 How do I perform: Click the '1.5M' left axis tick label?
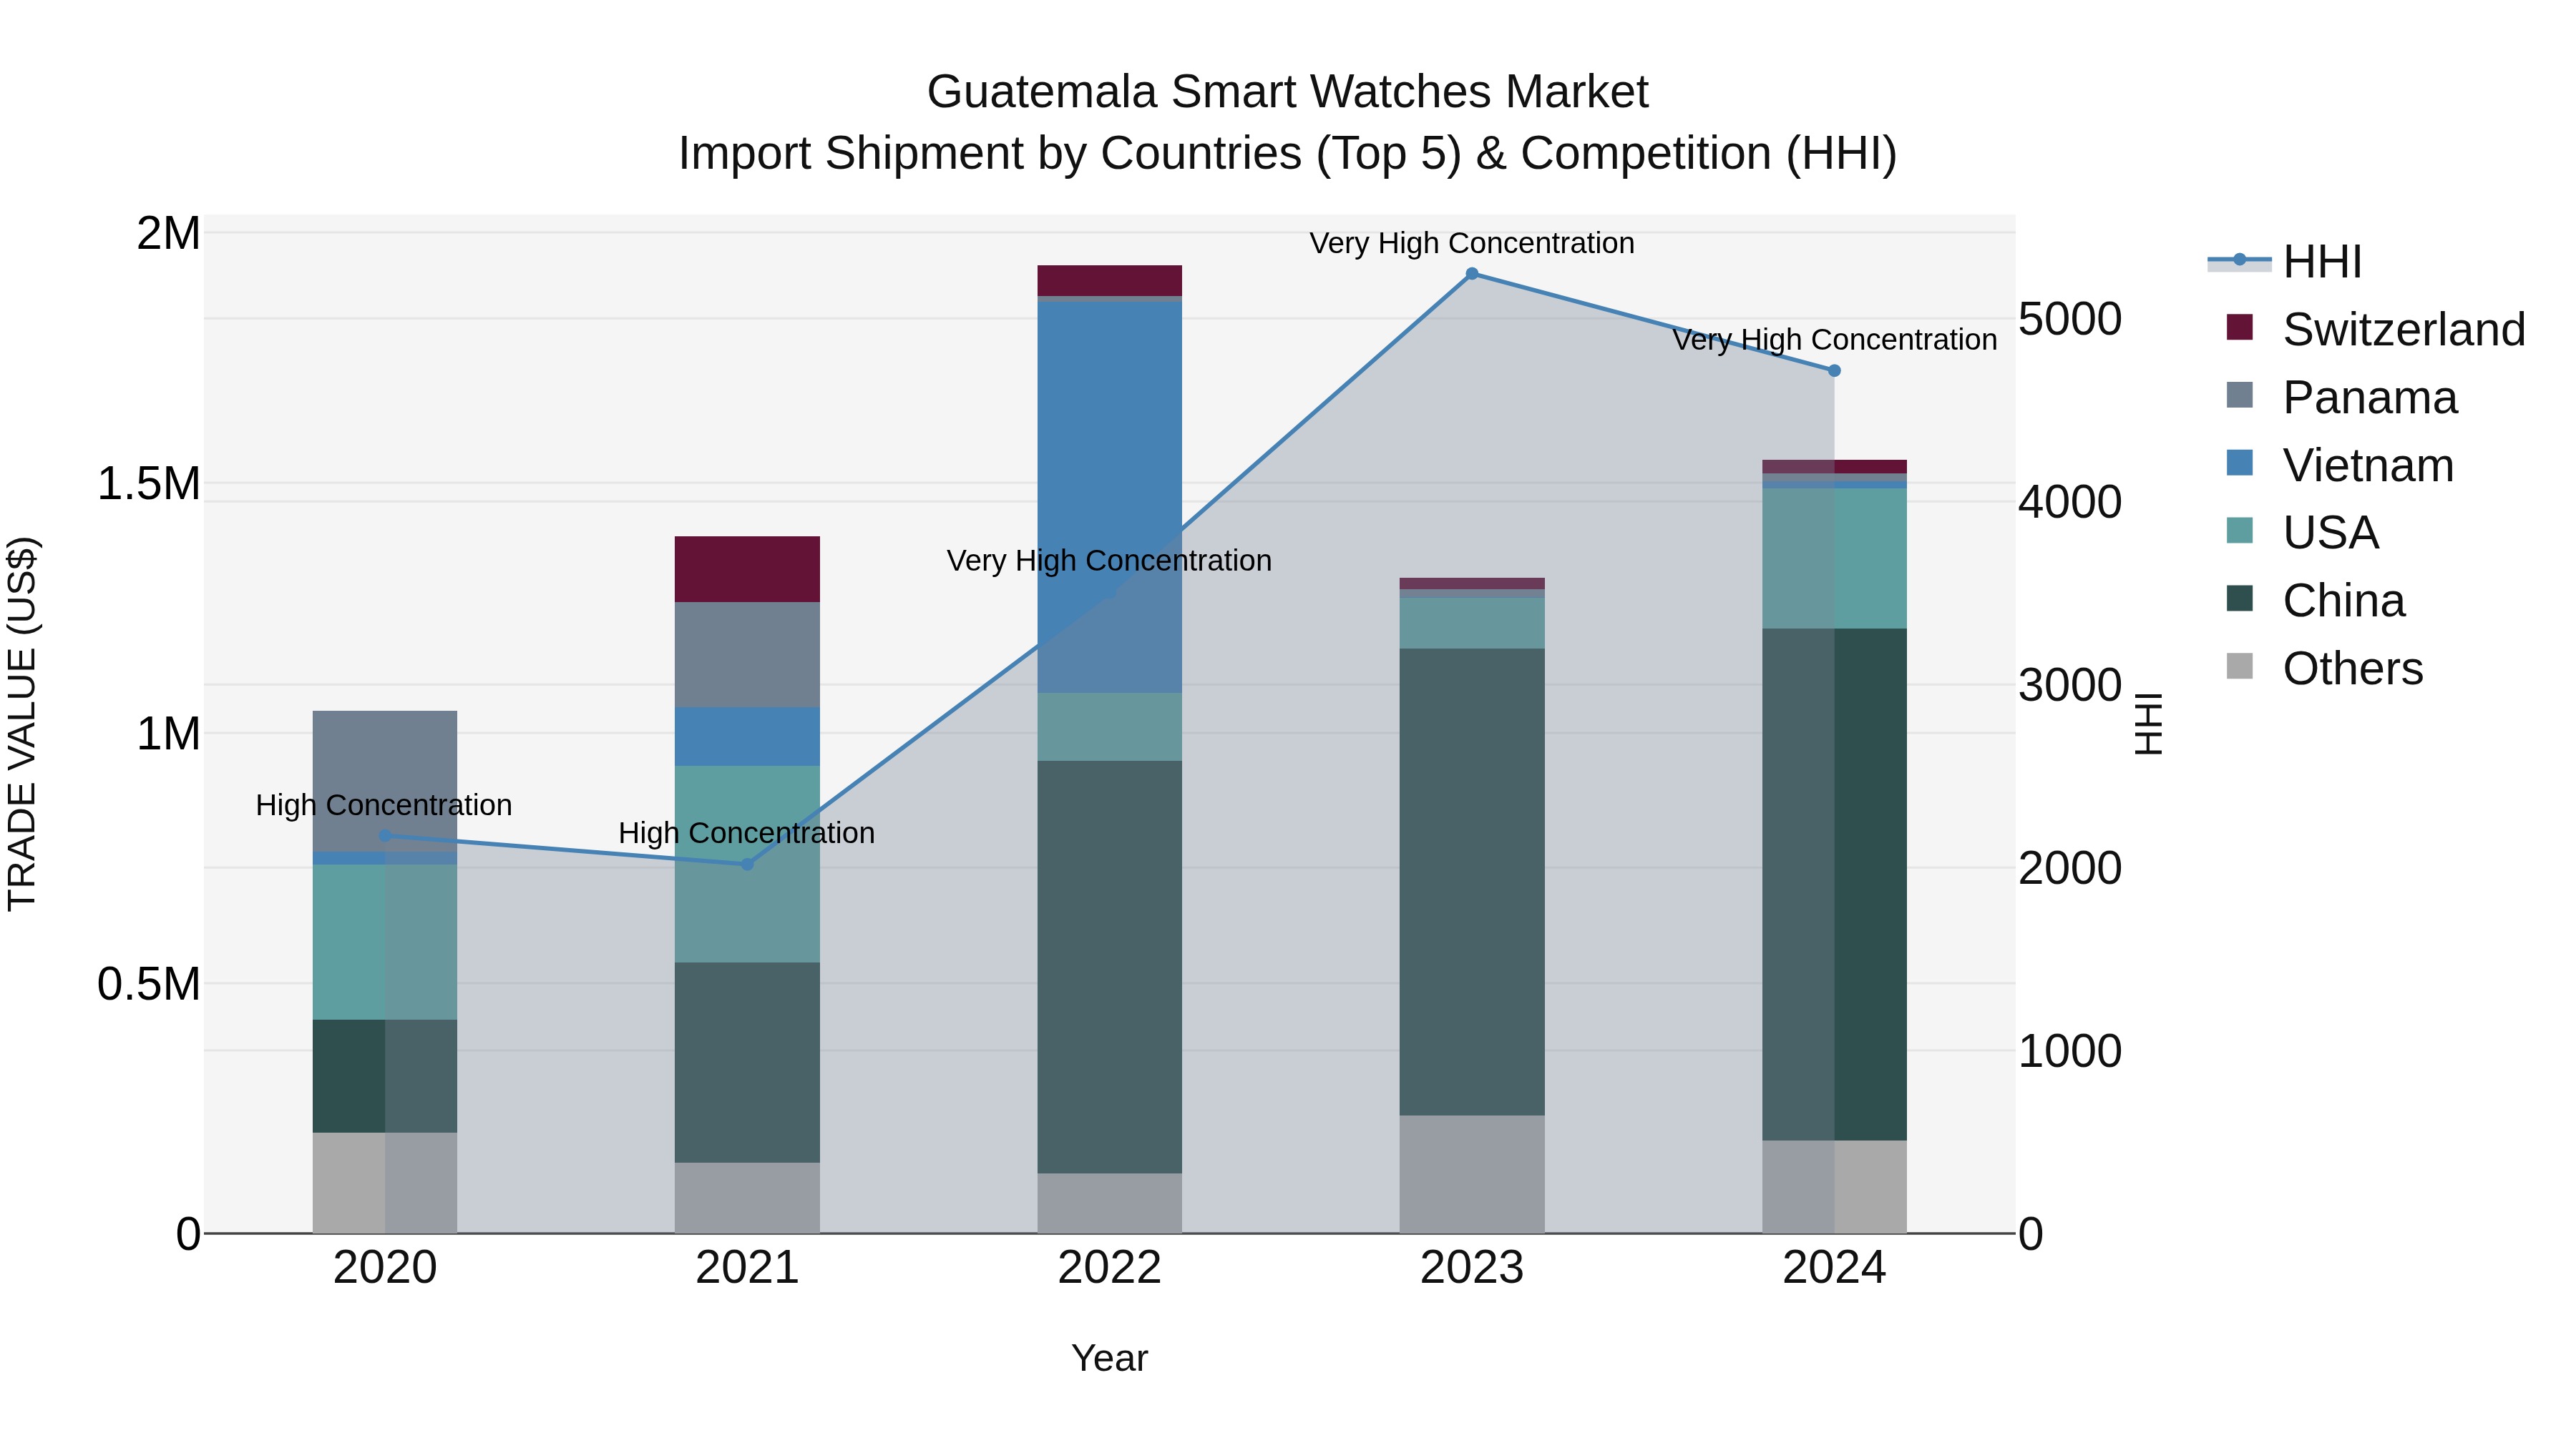[149, 483]
